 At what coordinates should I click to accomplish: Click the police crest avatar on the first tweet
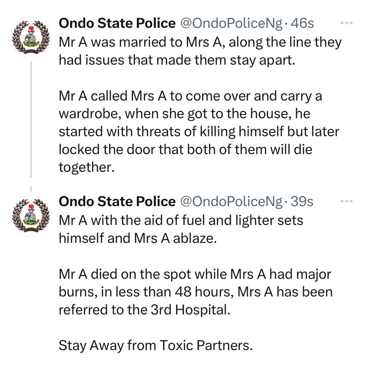click(31, 37)
